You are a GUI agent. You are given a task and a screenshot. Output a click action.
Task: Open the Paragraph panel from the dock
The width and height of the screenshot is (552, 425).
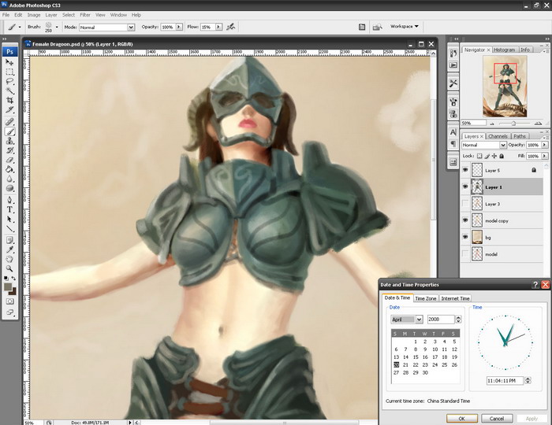click(453, 144)
